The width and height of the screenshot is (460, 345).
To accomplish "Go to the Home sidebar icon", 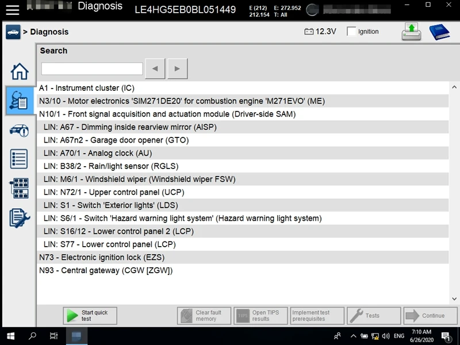I will click(20, 71).
